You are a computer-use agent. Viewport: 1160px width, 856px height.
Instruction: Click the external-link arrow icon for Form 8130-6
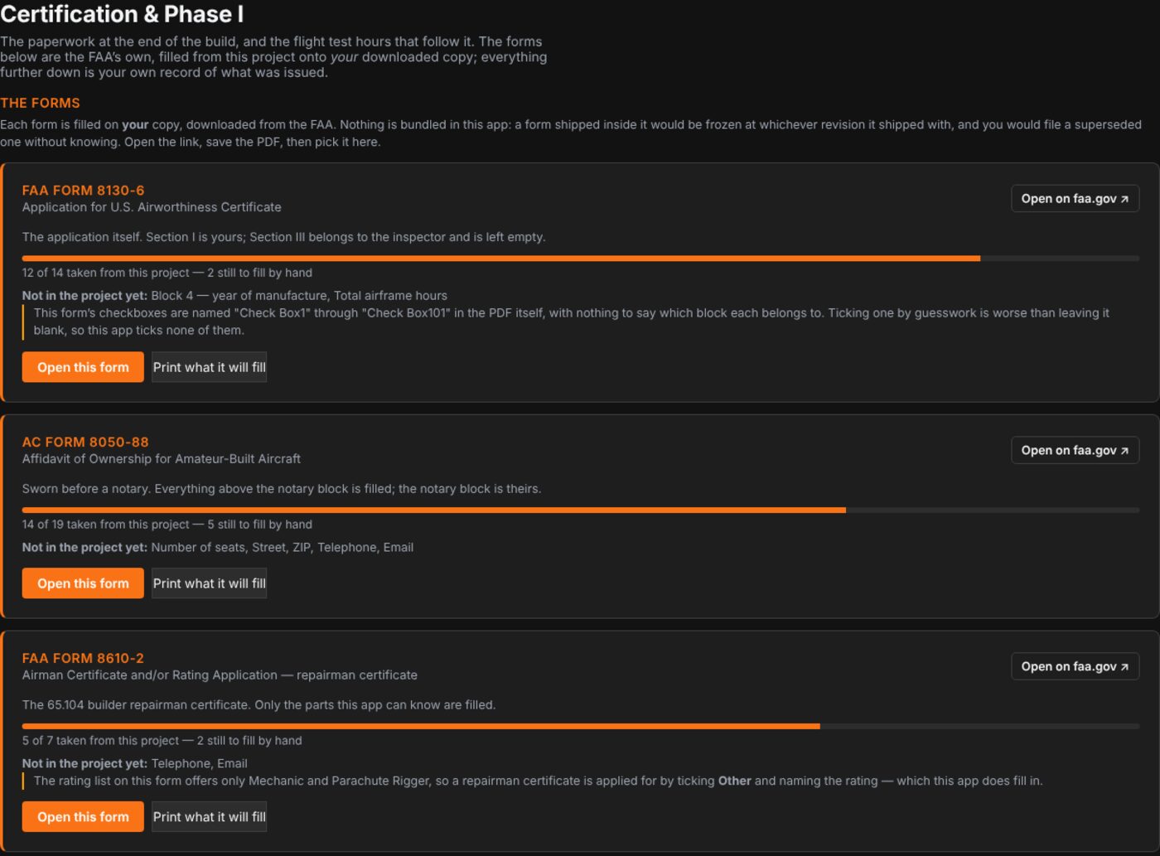pos(1124,199)
